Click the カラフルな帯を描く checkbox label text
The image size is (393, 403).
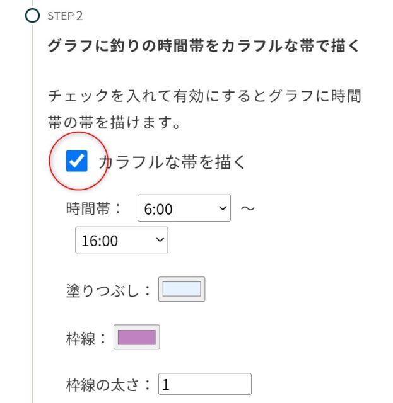(x=172, y=162)
